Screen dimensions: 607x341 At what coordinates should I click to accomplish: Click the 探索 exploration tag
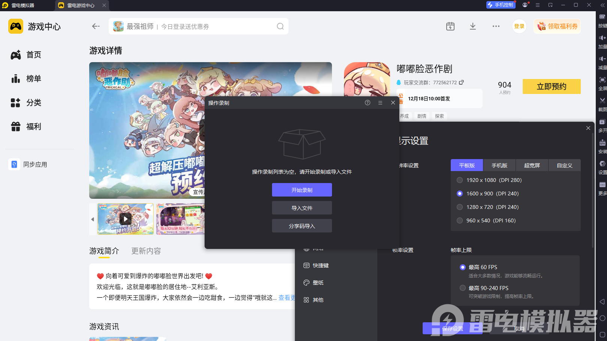440,116
